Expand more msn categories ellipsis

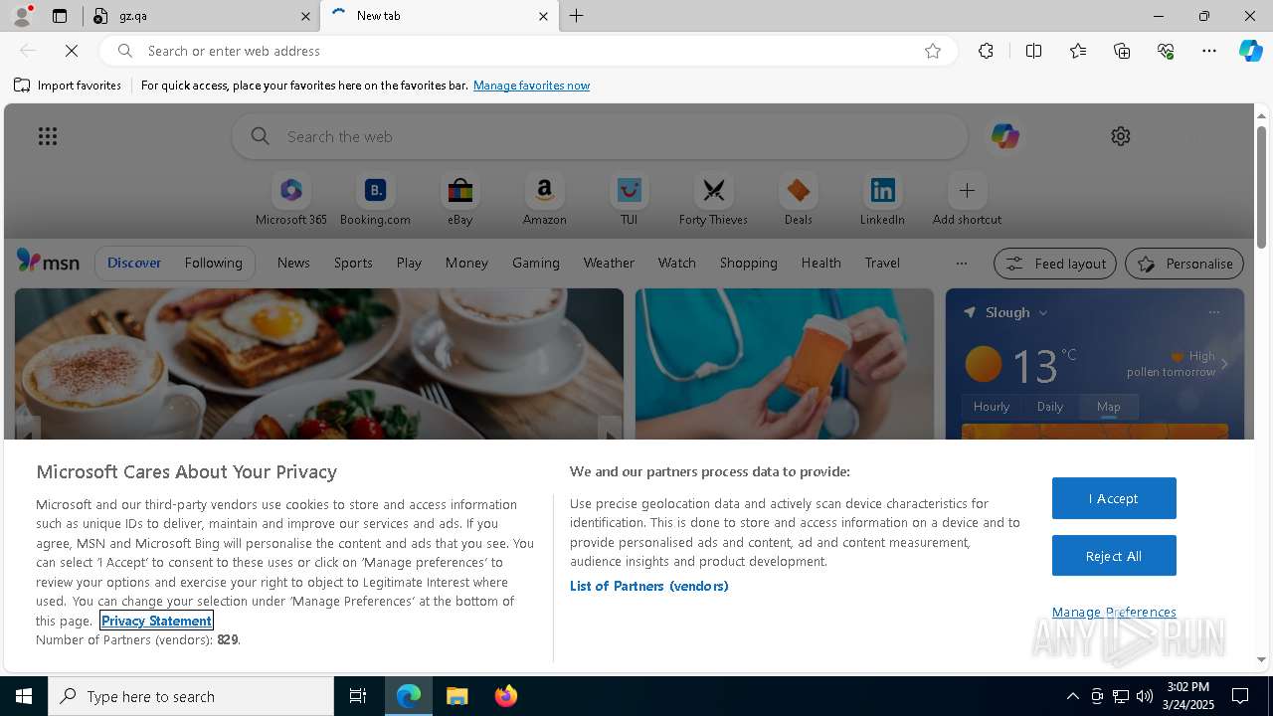[961, 264]
